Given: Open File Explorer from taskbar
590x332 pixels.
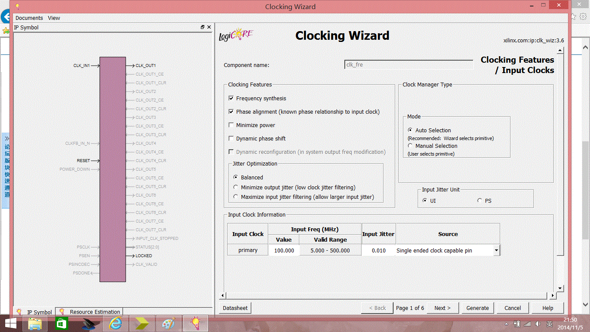Looking at the screenshot, I should pos(35,323).
